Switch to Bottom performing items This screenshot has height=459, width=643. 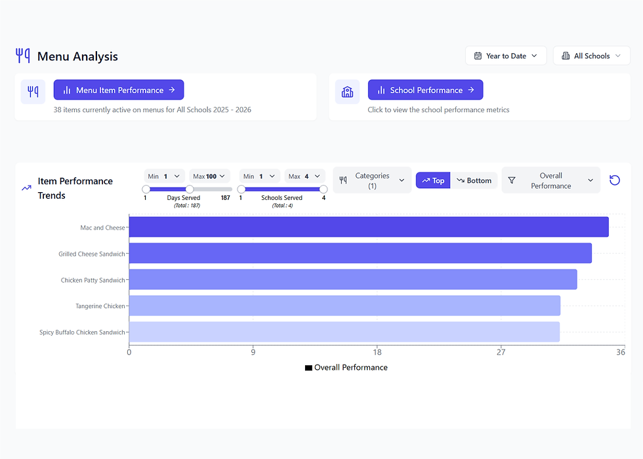pos(474,180)
